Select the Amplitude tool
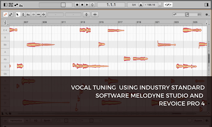This screenshot has width=212, height=127. coord(34,14)
